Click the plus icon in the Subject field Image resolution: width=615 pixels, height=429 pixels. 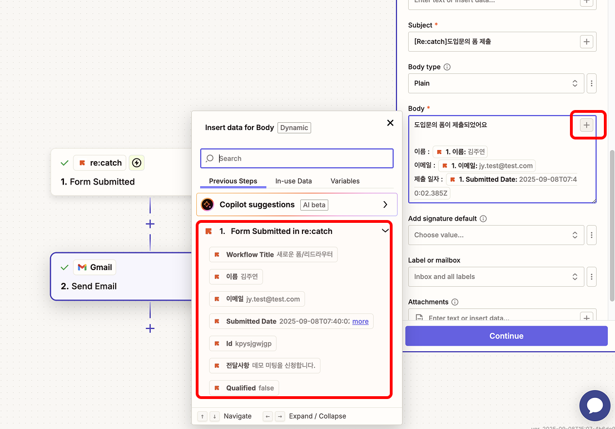point(586,42)
